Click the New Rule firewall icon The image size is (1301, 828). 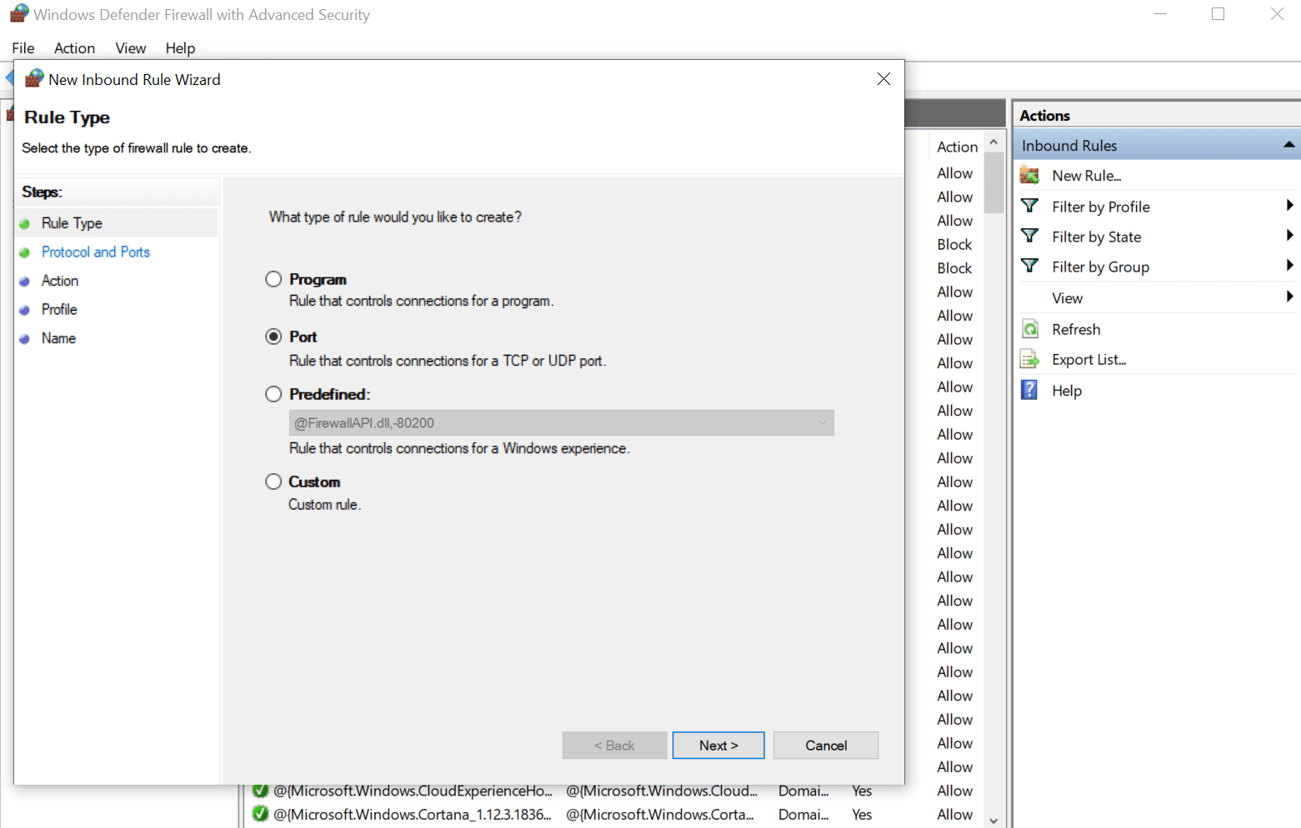point(1030,176)
